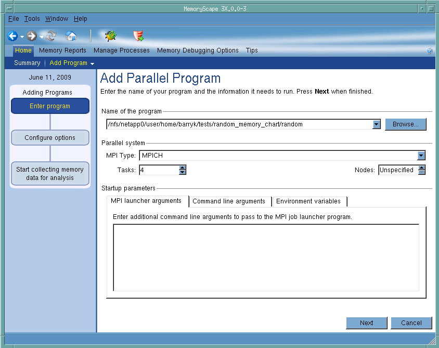Open the Back history dropdown arrow
This screenshot has width=439, height=348.
coord(22,36)
